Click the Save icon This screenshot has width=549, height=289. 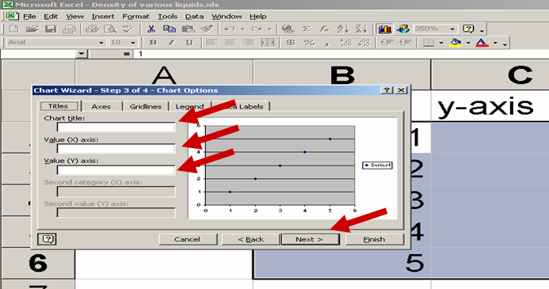51,29
